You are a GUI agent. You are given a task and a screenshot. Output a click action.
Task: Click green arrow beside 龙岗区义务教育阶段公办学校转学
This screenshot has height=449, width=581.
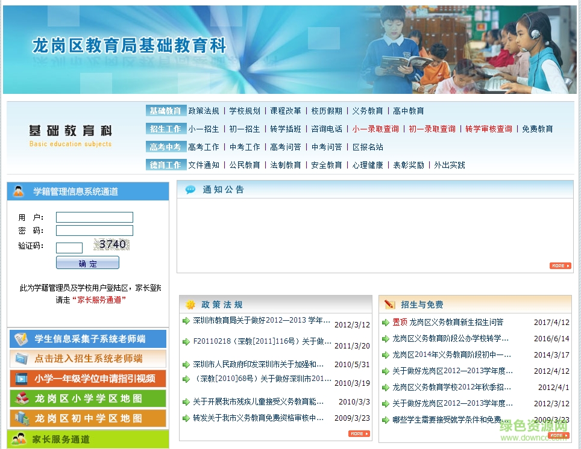pyautogui.click(x=385, y=339)
